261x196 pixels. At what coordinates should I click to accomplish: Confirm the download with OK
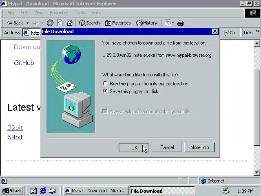point(134,147)
